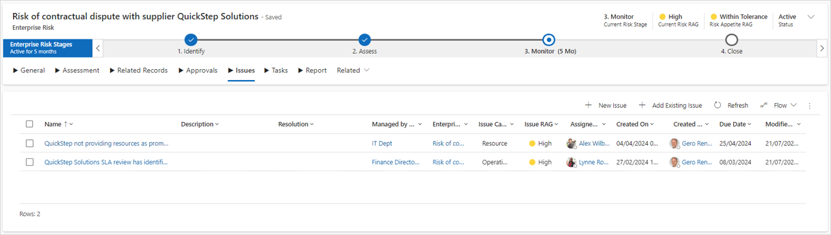
Task: Open Risk of co... link in Operati... row
Action: pyautogui.click(x=449, y=162)
